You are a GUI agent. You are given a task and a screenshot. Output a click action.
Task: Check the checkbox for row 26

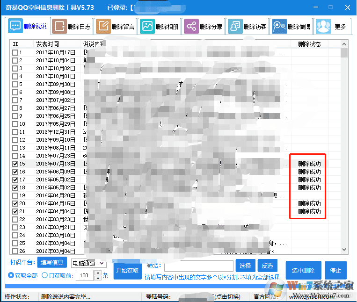[15, 251]
